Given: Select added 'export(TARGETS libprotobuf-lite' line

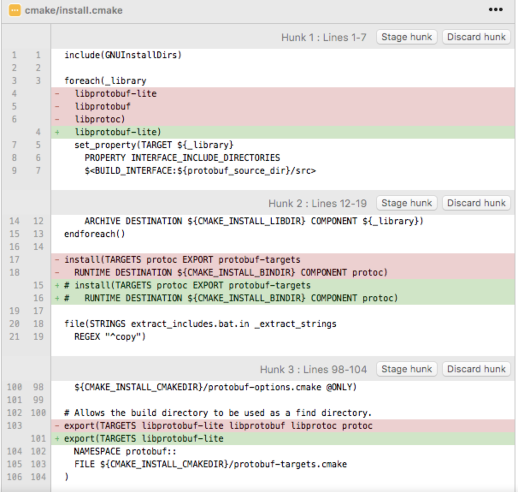Looking at the screenshot, I should pos(283,439).
